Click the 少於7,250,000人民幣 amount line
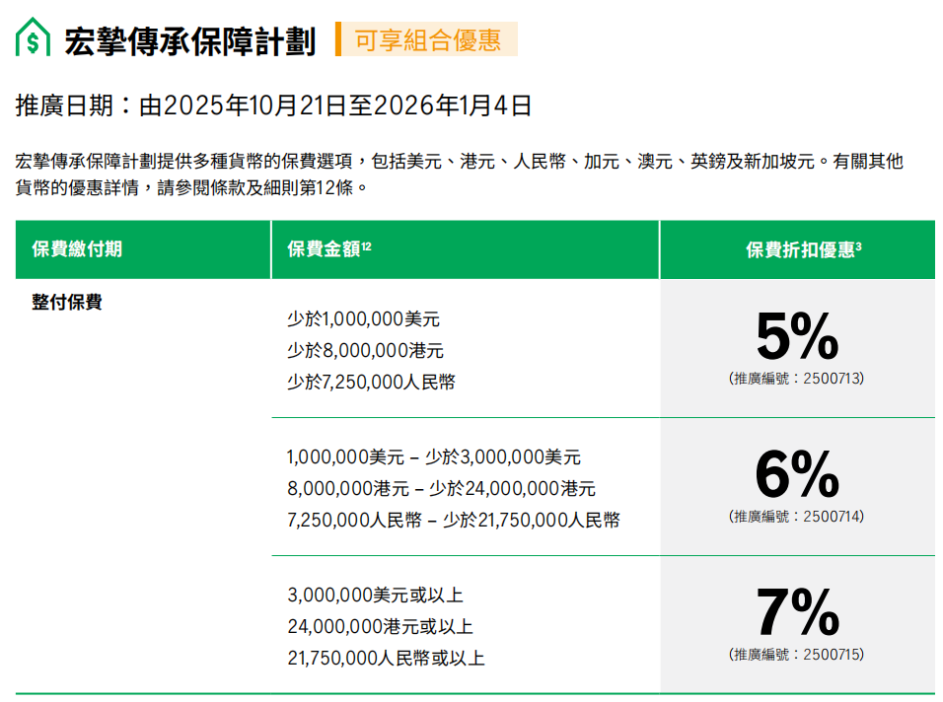The width and height of the screenshot is (943, 702). pyautogui.click(x=371, y=383)
